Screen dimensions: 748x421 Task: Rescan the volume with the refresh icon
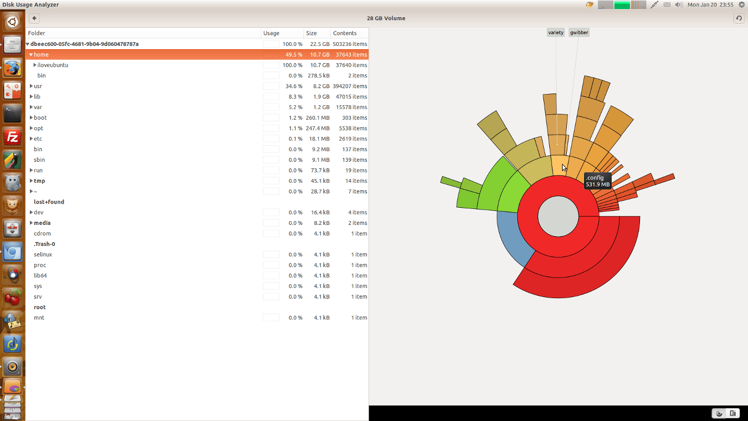click(738, 18)
